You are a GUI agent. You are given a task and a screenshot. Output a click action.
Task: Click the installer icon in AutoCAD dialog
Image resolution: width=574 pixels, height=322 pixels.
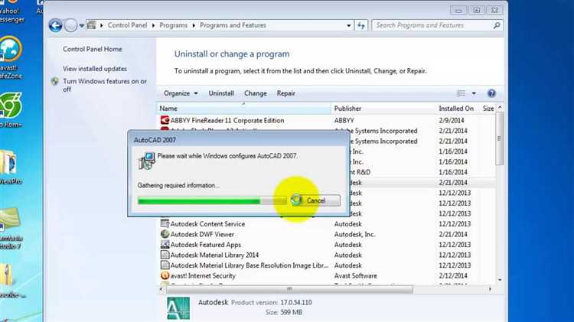click(146, 161)
